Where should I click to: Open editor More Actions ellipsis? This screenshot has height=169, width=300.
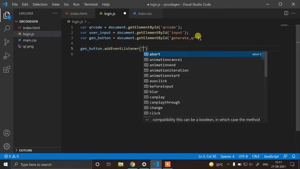click(293, 13)
